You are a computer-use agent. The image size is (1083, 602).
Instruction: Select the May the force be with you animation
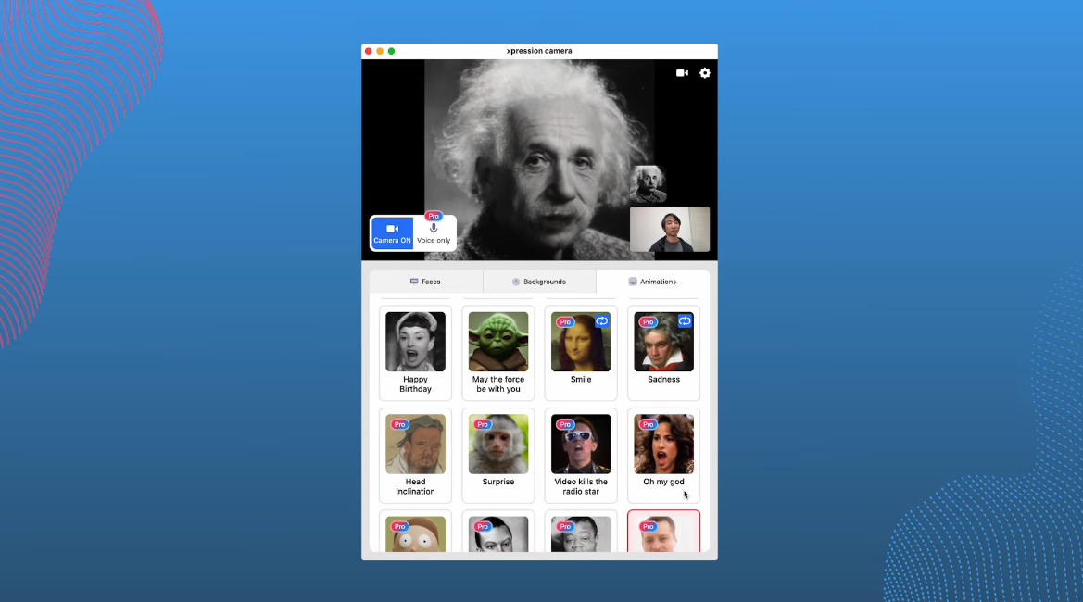497,342
